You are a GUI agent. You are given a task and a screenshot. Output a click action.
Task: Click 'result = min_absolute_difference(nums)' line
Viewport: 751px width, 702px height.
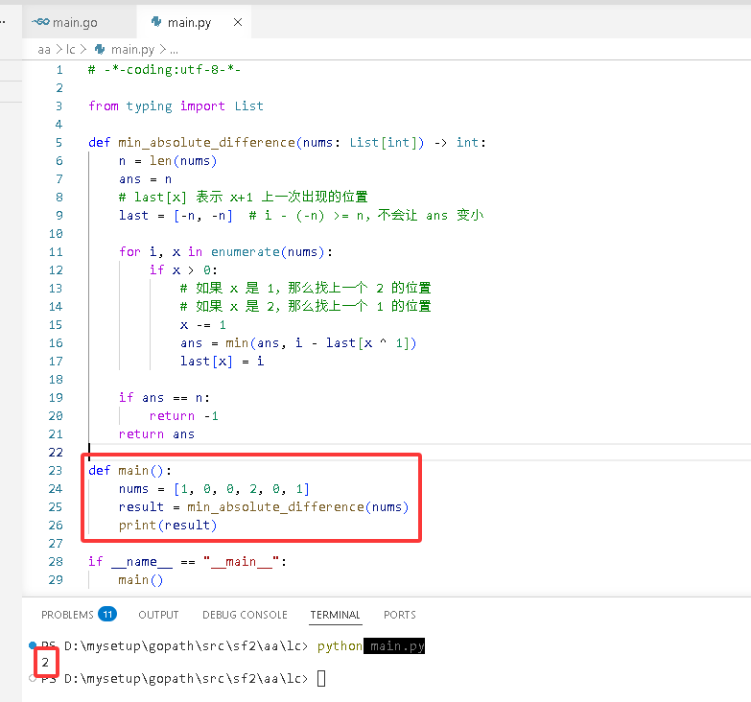pyautogui.click(x=264, y=507)
